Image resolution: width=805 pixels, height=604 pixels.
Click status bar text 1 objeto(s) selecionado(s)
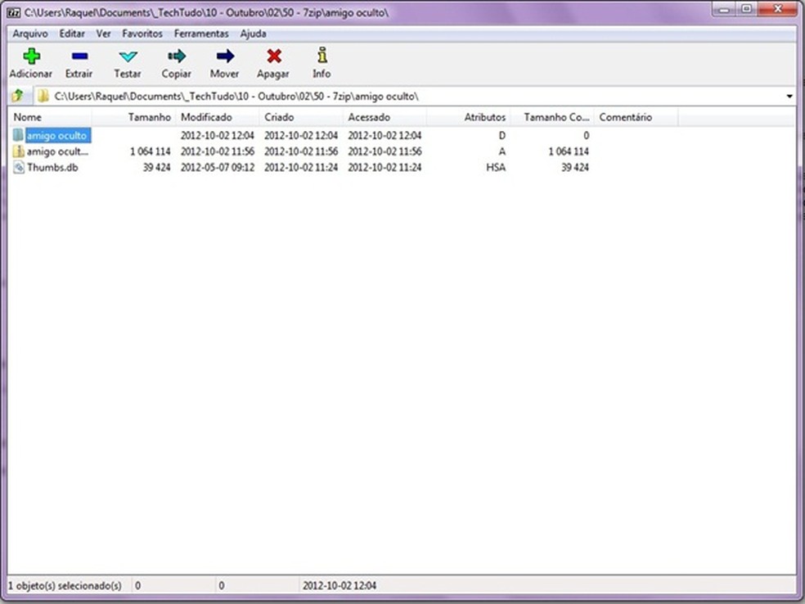pos(65,585)
